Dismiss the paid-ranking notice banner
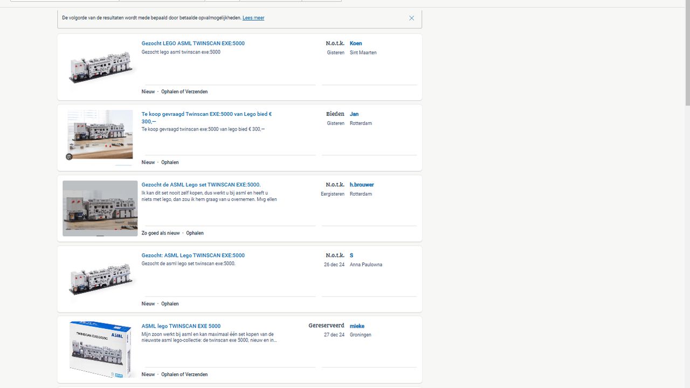 pos(411,18)
